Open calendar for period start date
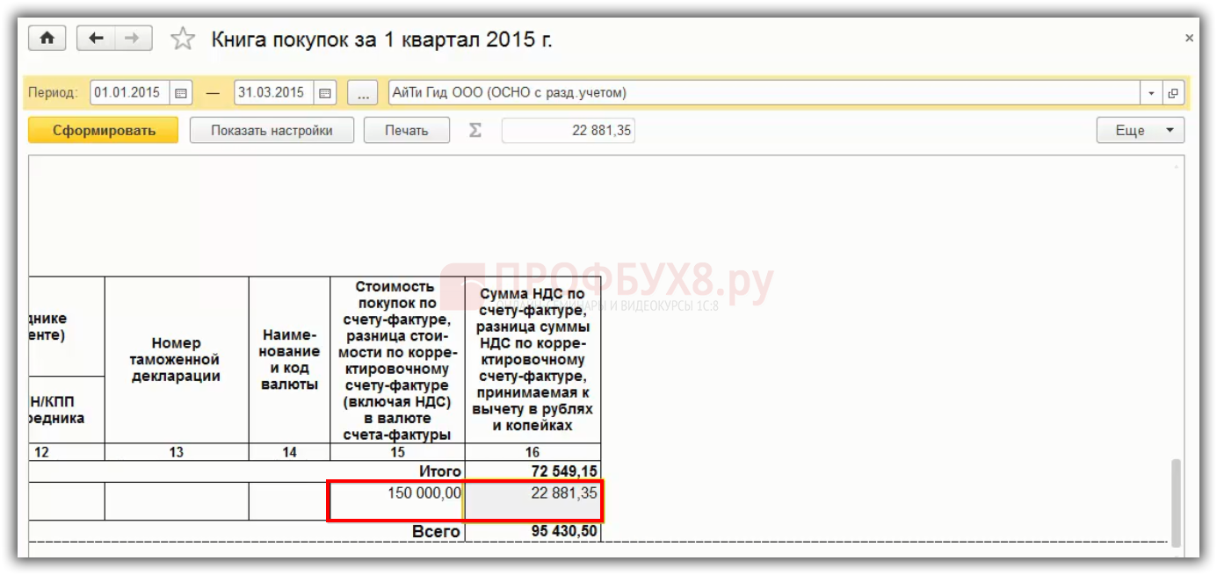 [181, 93]
